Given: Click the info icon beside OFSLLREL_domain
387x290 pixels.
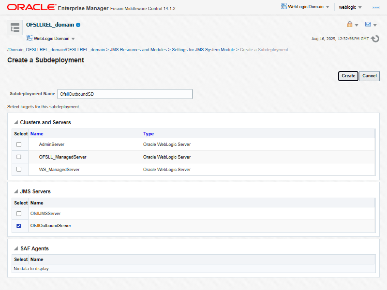Looking at the screenshot, I should click(x=78, y=25).
